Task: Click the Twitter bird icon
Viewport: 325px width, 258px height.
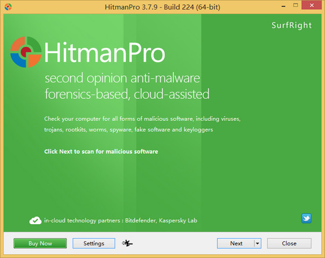Action: pos(306,218)
